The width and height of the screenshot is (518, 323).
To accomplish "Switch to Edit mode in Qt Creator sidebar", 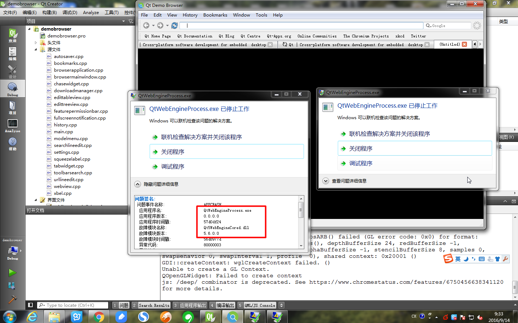I will [x=13, y=53].
